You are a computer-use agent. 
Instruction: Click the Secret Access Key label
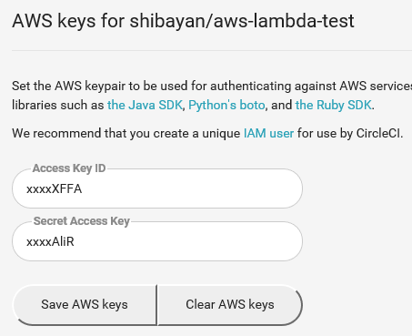82,221
